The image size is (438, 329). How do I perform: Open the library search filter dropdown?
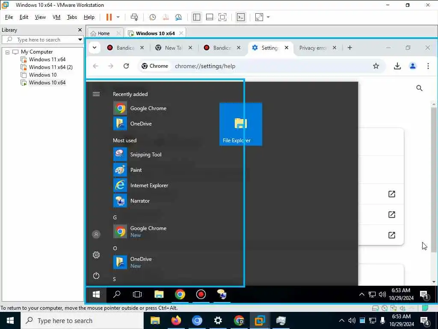pos(80,40)
